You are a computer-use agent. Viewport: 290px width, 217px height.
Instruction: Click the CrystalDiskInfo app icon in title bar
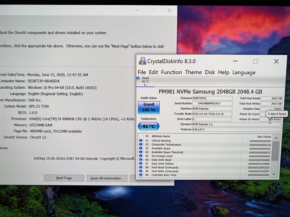click(x=142, y=61)
